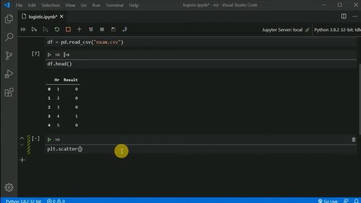Image resolution: width=361 pixels, height=203 pixels.
Task: Insert a new cell below with plus
Action: click(x=22, y=160)
